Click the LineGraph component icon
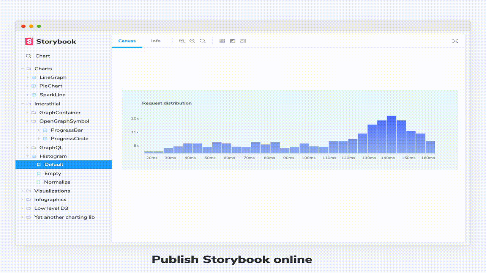Image resolution: width=486 pixels, height=273 pixels. click(x=34, y=77)
